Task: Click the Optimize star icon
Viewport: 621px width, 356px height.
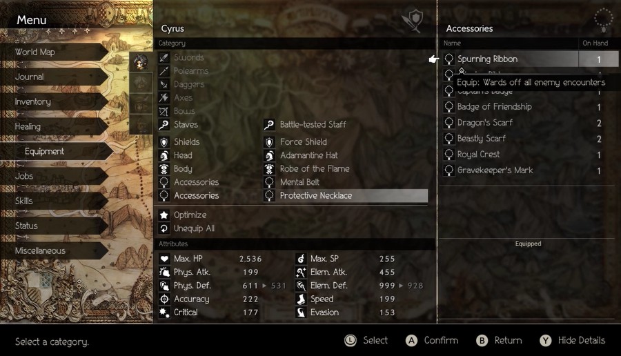Action: tap(164, 215)
